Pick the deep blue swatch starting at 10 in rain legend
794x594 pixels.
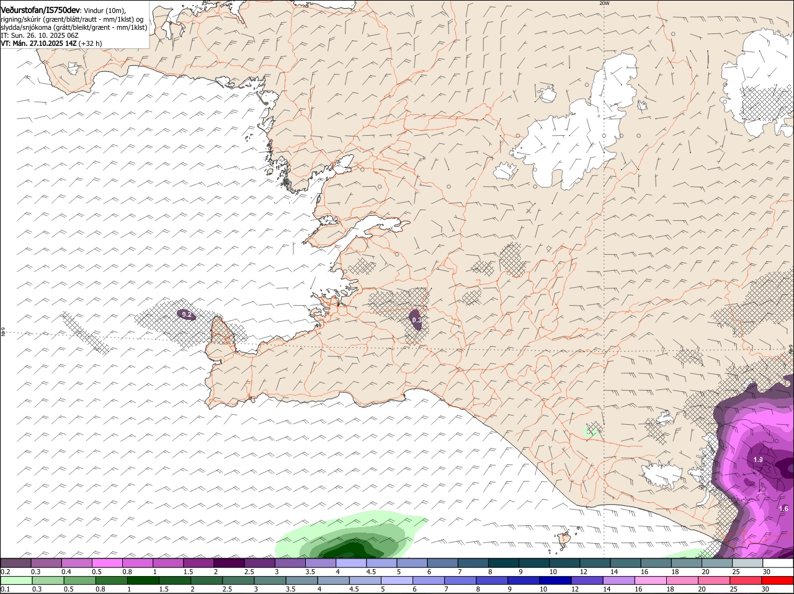(556, 580)
